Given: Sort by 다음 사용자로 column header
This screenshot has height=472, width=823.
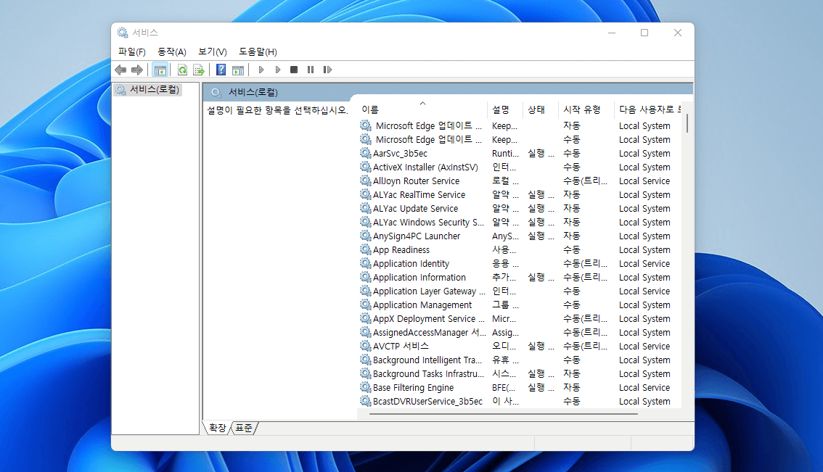Looking at the screenshot, I should (649, 109).
